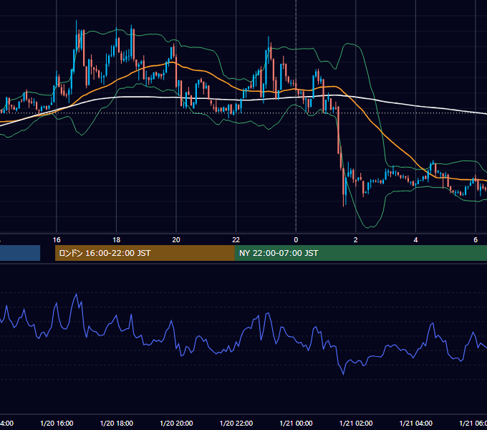The height and width of the screenshot is (430, 487).
Task: Click the "6" hour label on price chart axis
Action: (476, 240)
